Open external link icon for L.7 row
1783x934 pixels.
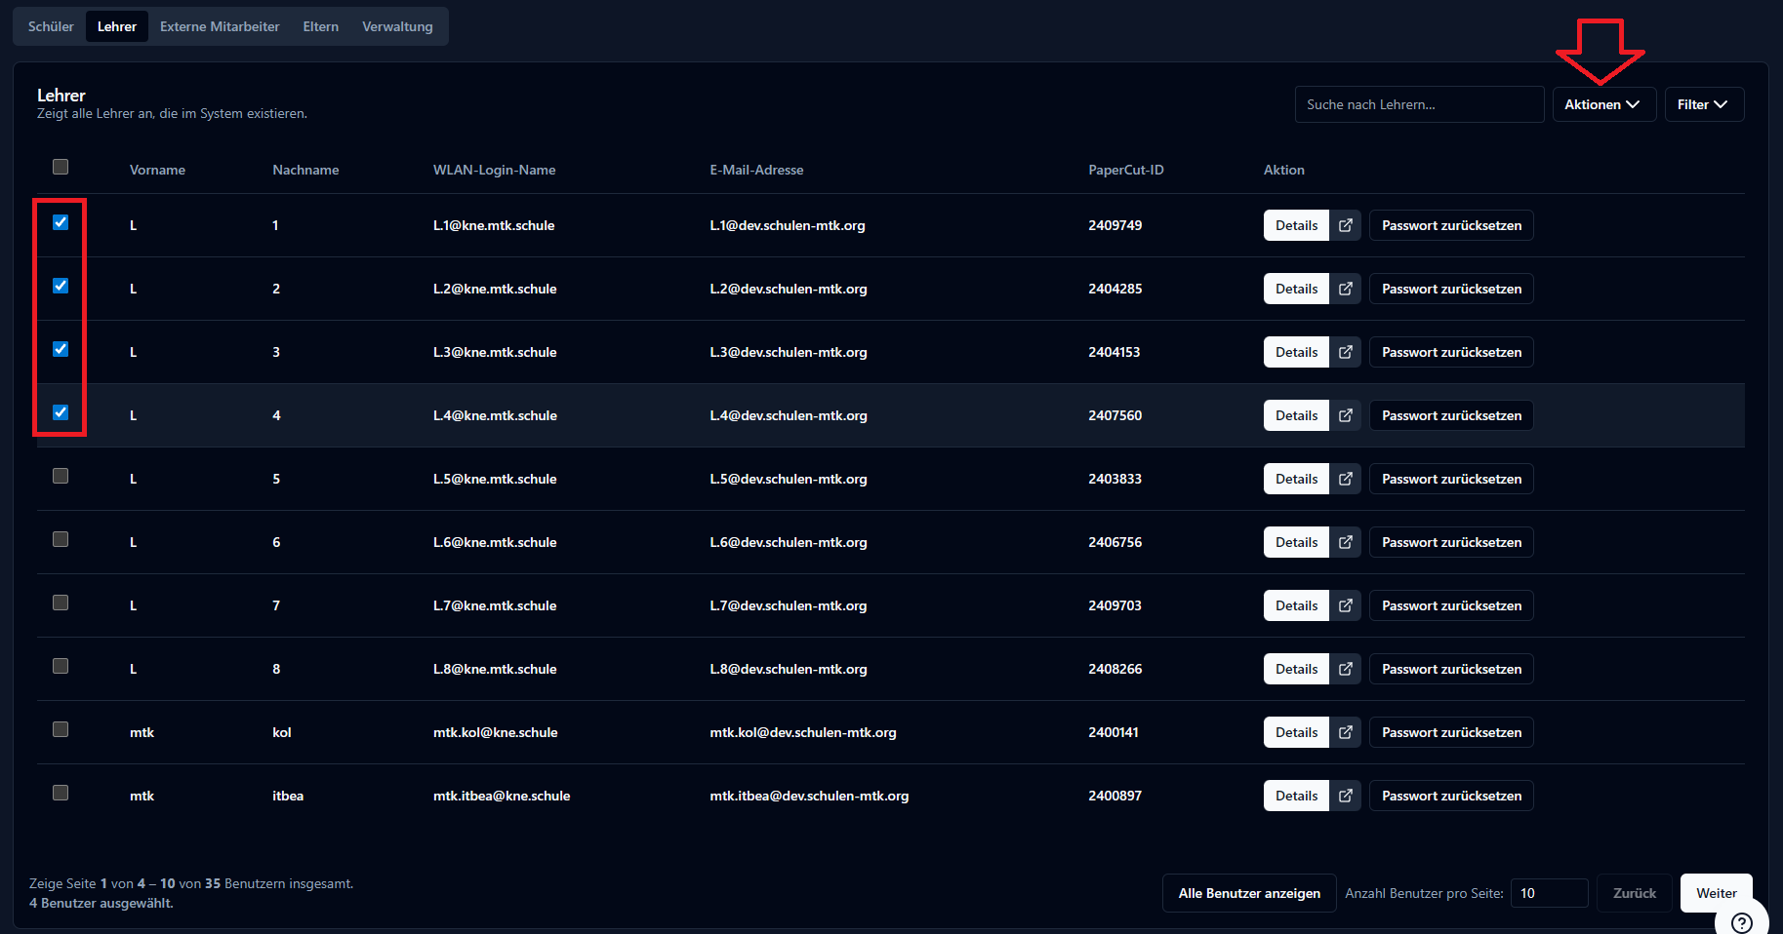(1345, 605)
